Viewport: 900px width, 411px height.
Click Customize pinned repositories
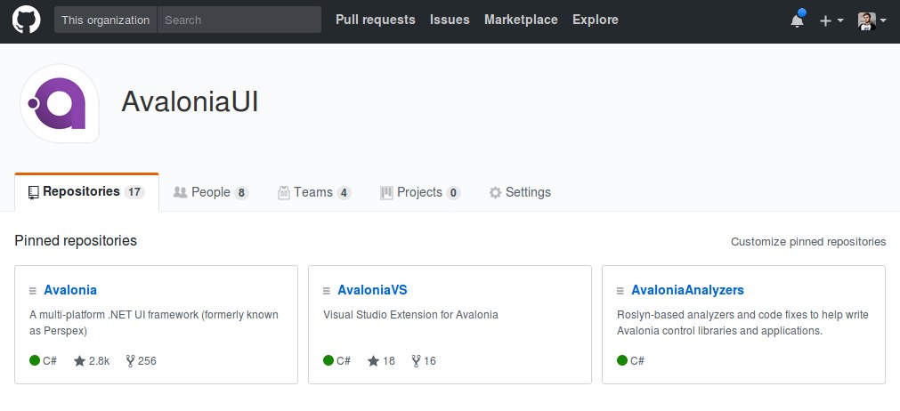coord(808,242)
